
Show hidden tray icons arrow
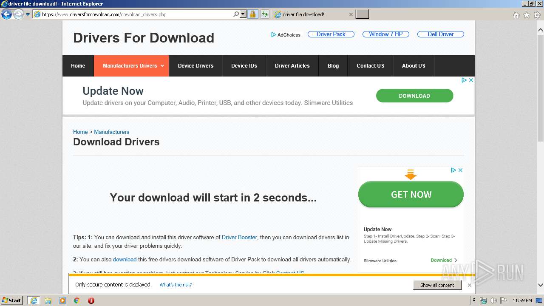pyautogui.click(x=473, y=300)
